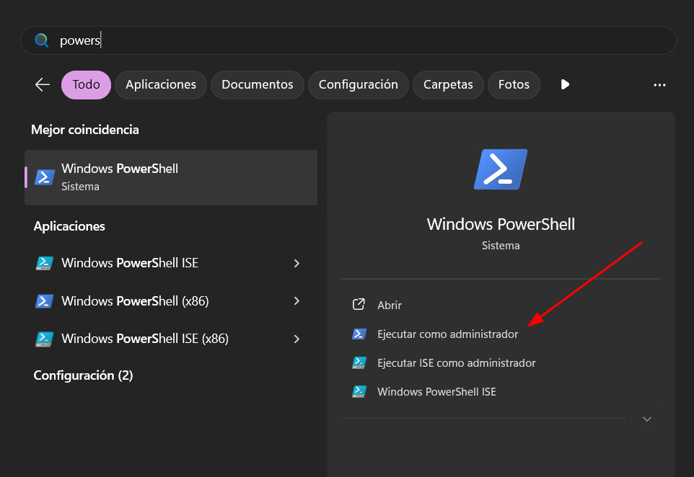Open the three-dots more options menu
Screen dimensions: 694x477
click(x=659, y=85)
